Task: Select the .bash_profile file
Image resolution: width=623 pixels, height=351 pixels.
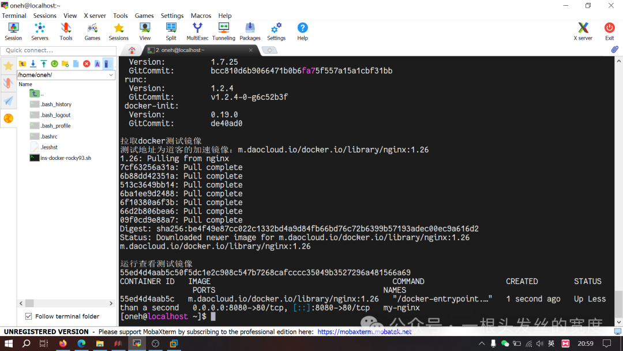Action: (50, 126)
